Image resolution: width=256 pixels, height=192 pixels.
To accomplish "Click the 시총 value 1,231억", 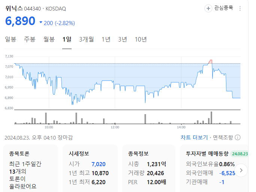I will coord(156,164).
